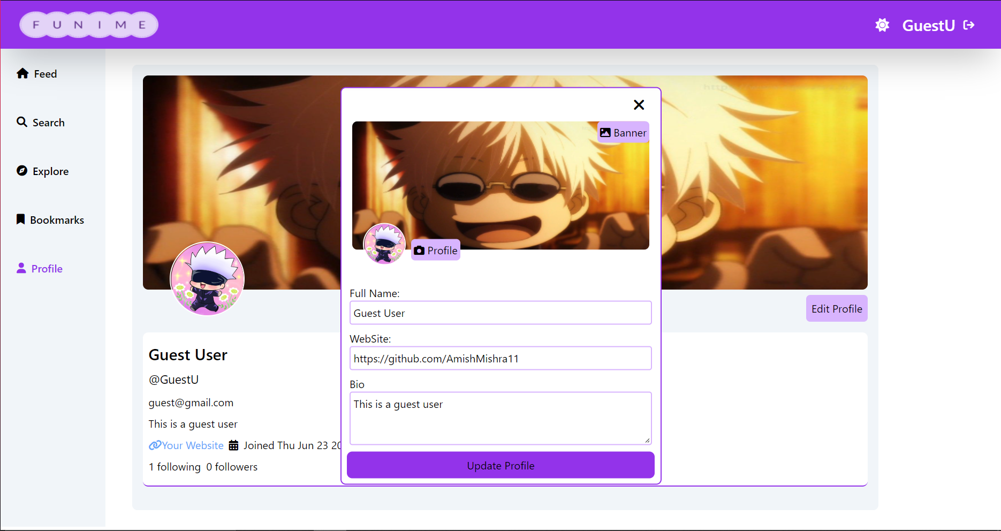The width and height of the screenshot is (1001, 531).
Task: Click the '1 following' count
Action: [x=175, y=466]
